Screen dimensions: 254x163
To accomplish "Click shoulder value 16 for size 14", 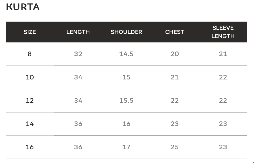I will coord(126,124).
